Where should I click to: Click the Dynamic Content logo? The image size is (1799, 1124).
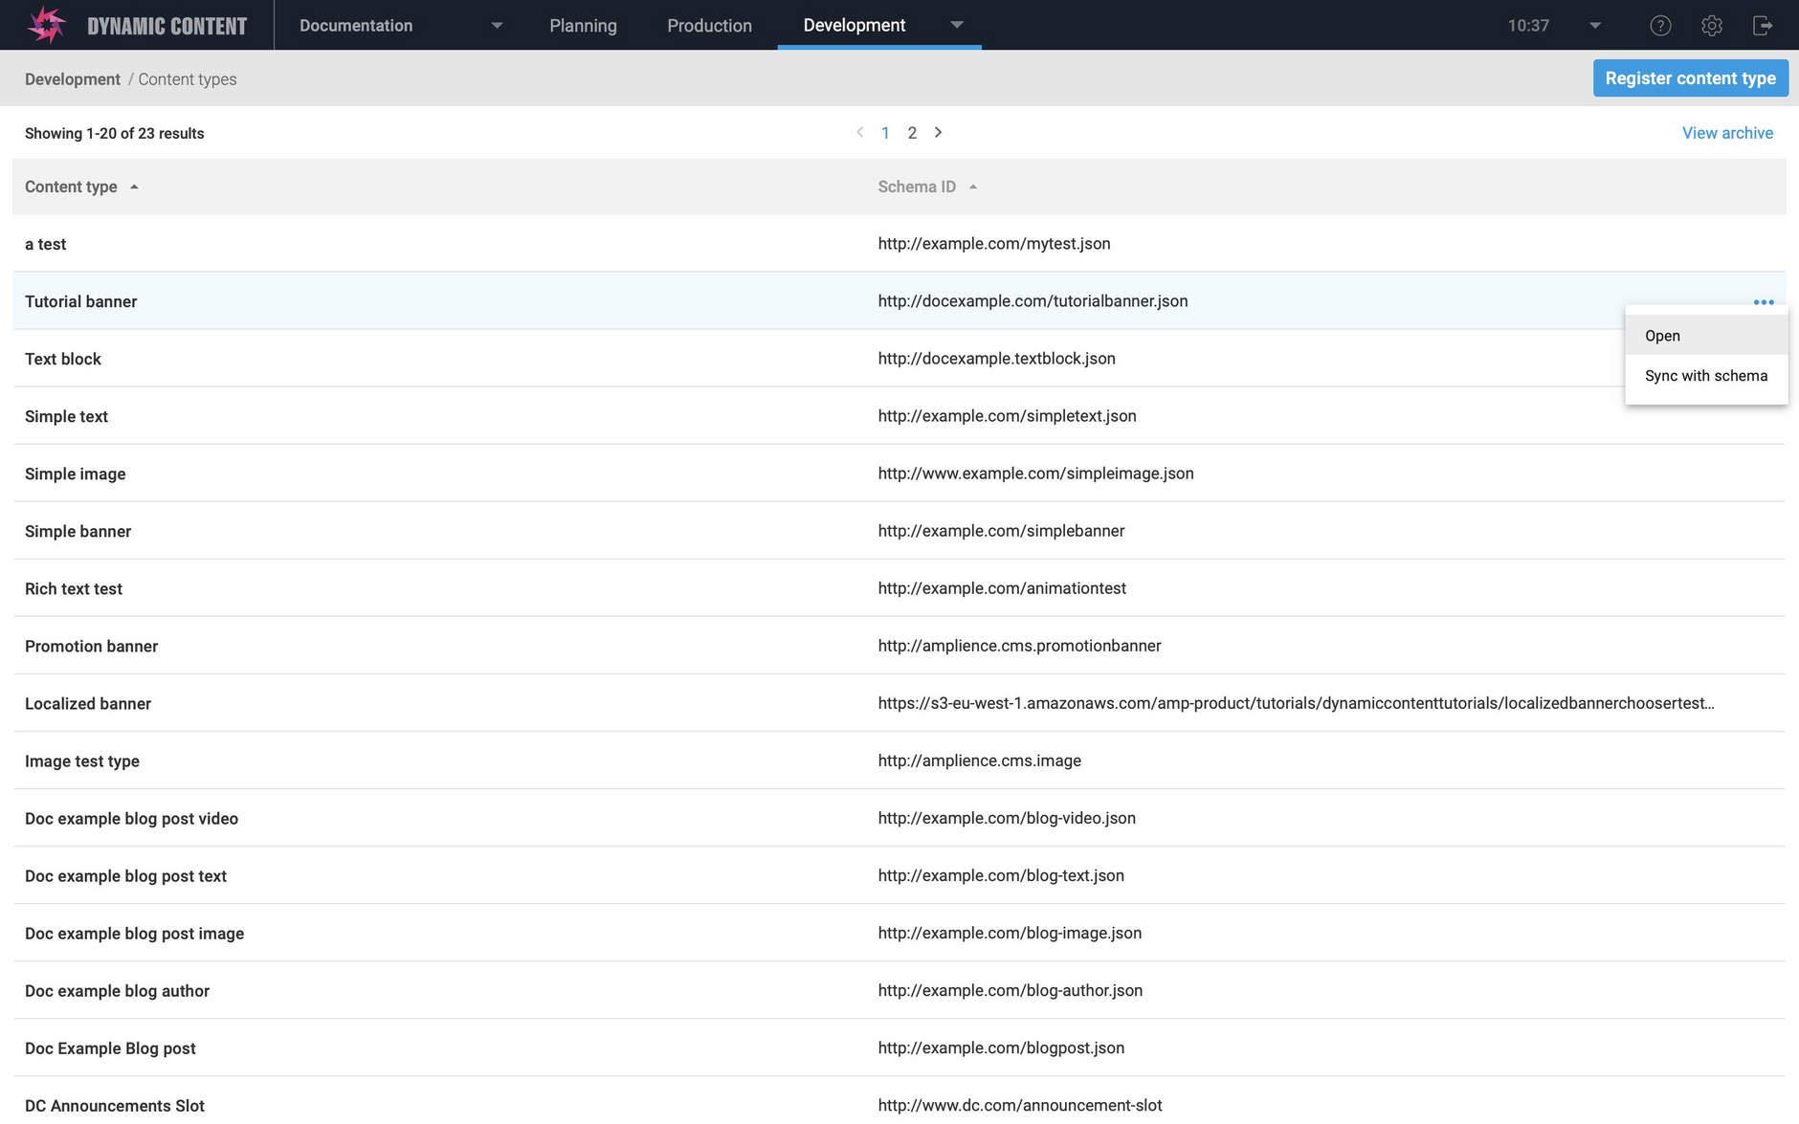45,24
